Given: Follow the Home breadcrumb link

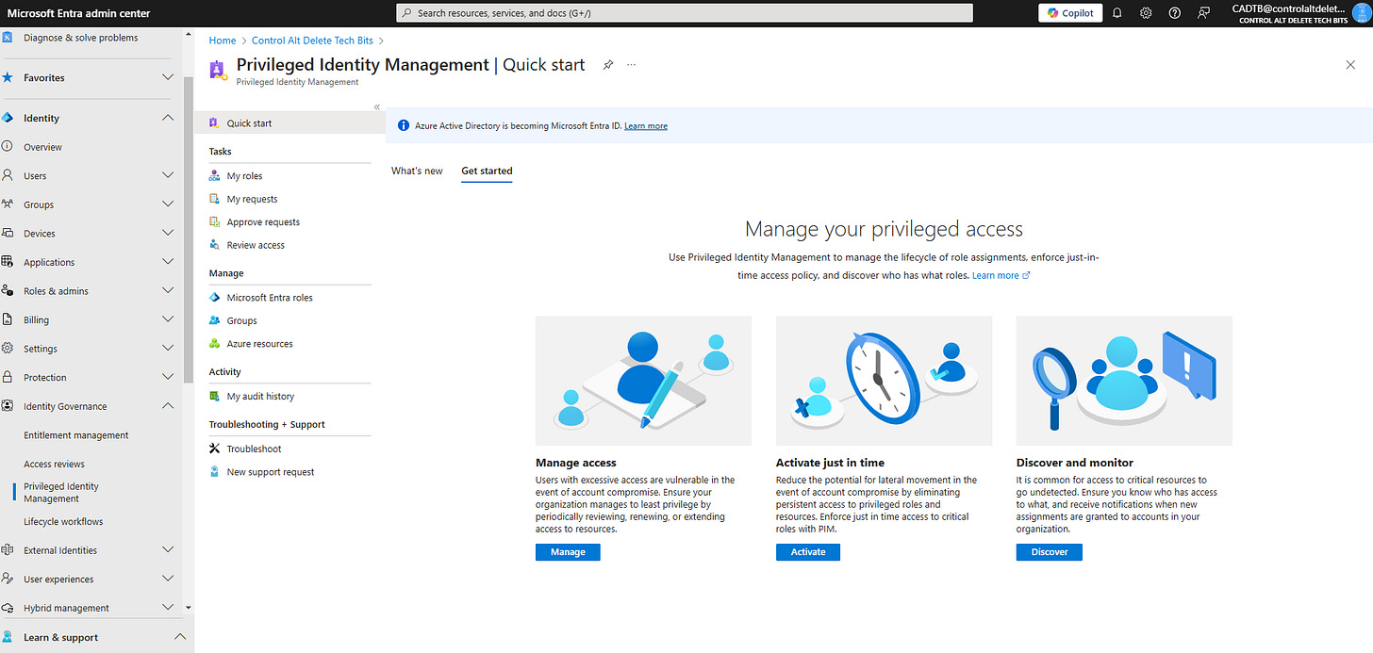Looking at the screenshot, I should pos(223,41).
